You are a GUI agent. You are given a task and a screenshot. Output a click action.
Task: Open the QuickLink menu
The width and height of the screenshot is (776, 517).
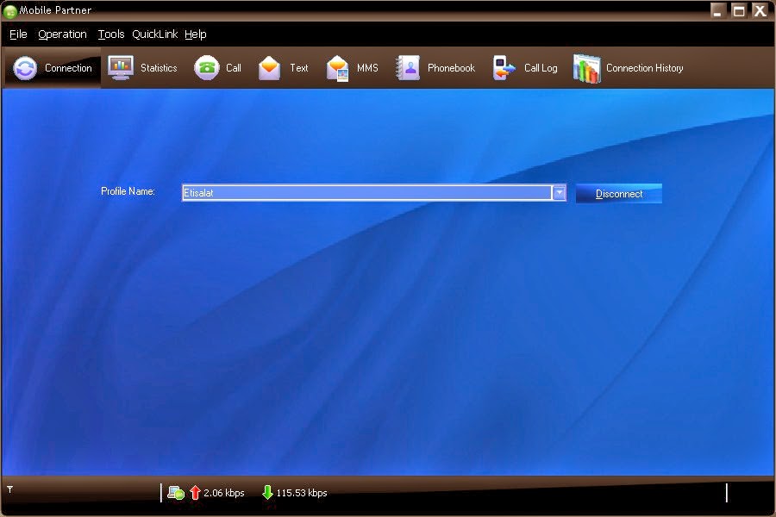(154, 34)
